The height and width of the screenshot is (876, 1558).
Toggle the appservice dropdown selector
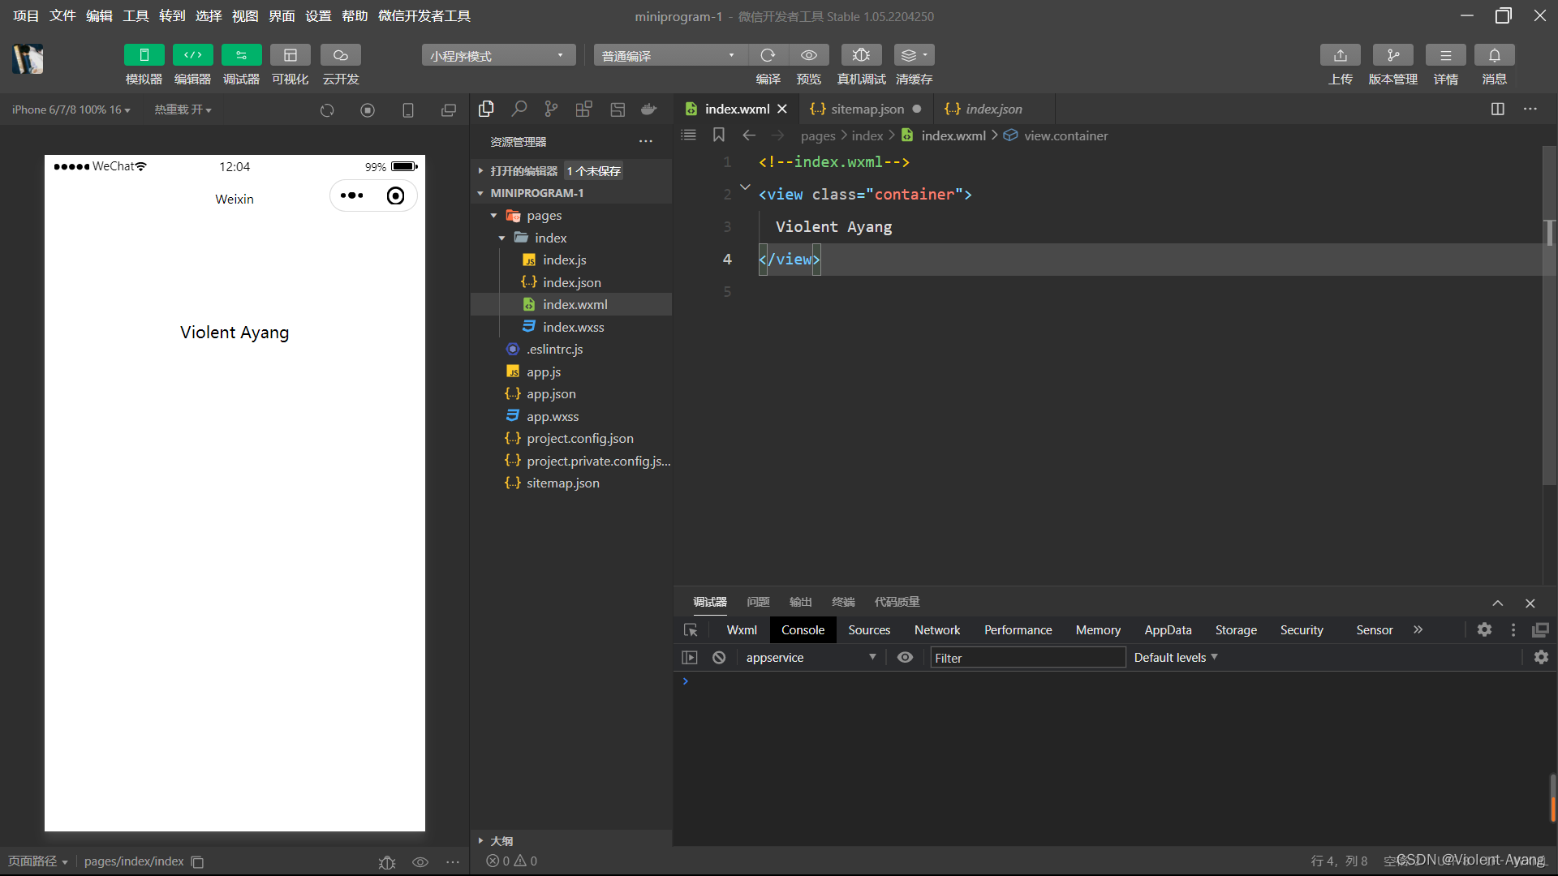pos(871,657)
